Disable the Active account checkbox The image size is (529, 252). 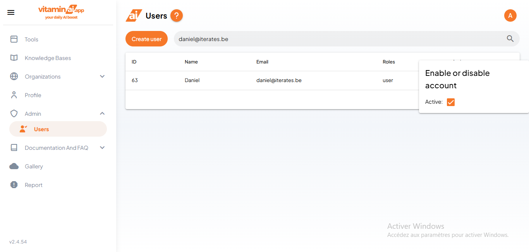(x=450, y=102)
